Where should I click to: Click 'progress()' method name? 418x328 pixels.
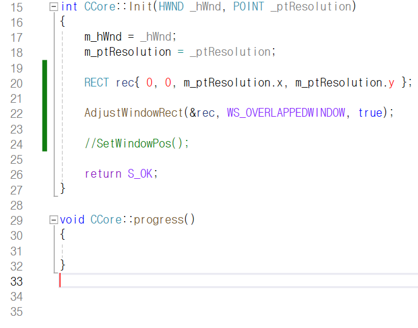click(165, 220)
